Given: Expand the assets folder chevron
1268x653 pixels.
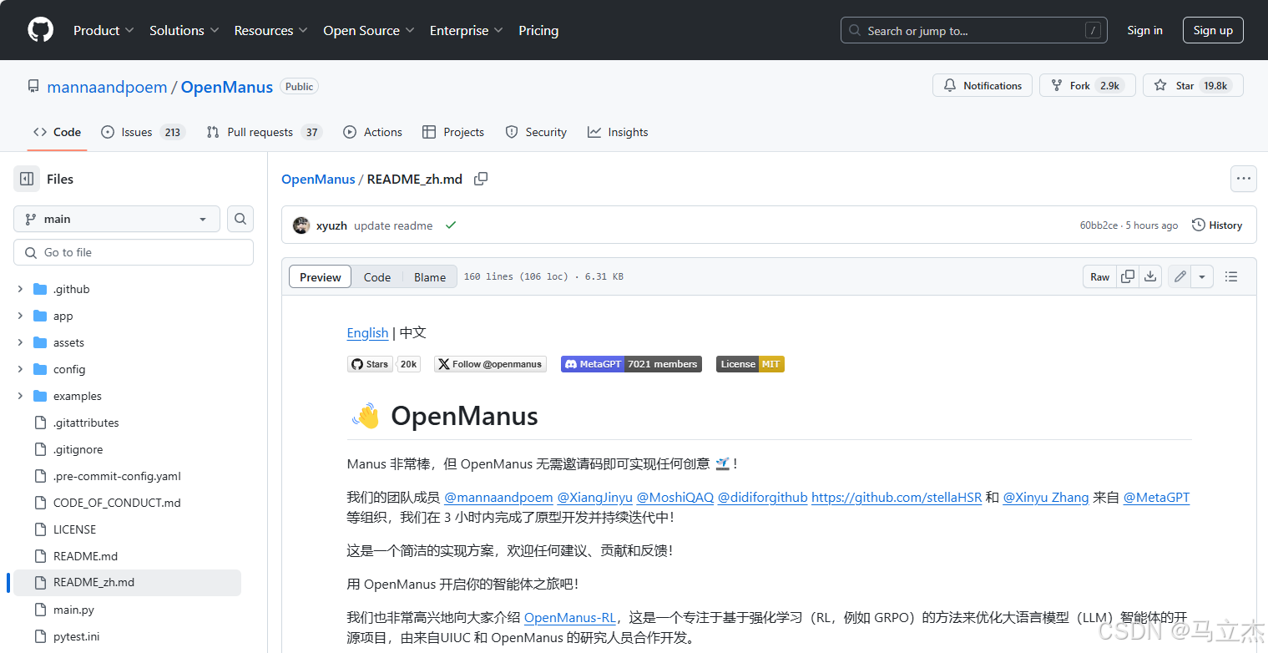Looking at the screenshot, I should tap(20, 342).
